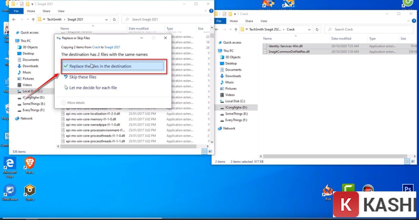Open the File menu in the Crack window
Viewport: 419px width, 220px height.
click(x=219, y=21)
